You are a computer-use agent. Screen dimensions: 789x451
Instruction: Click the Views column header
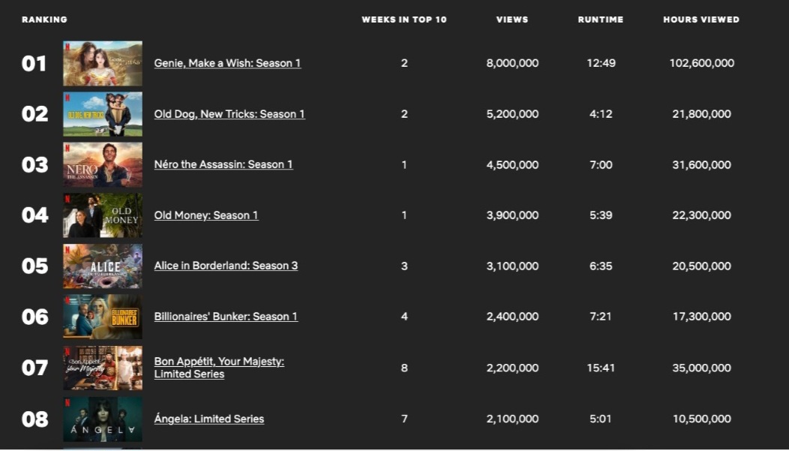[512, 20]
